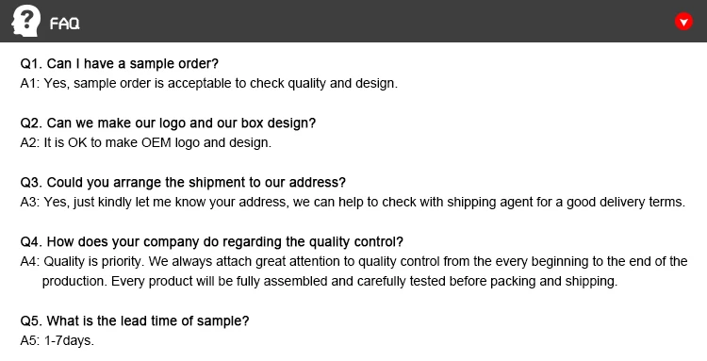
Task: Click the dark FAQ header bar
Action: coord(353,21)
